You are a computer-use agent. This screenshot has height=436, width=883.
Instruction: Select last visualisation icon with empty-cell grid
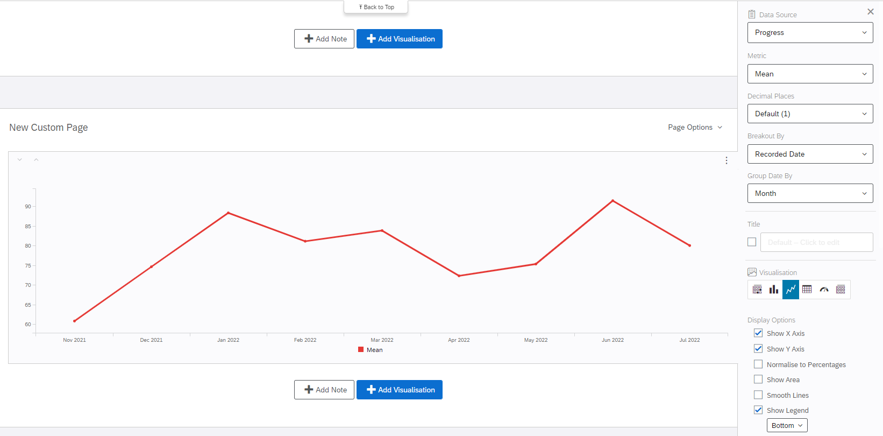click(841, 290)
